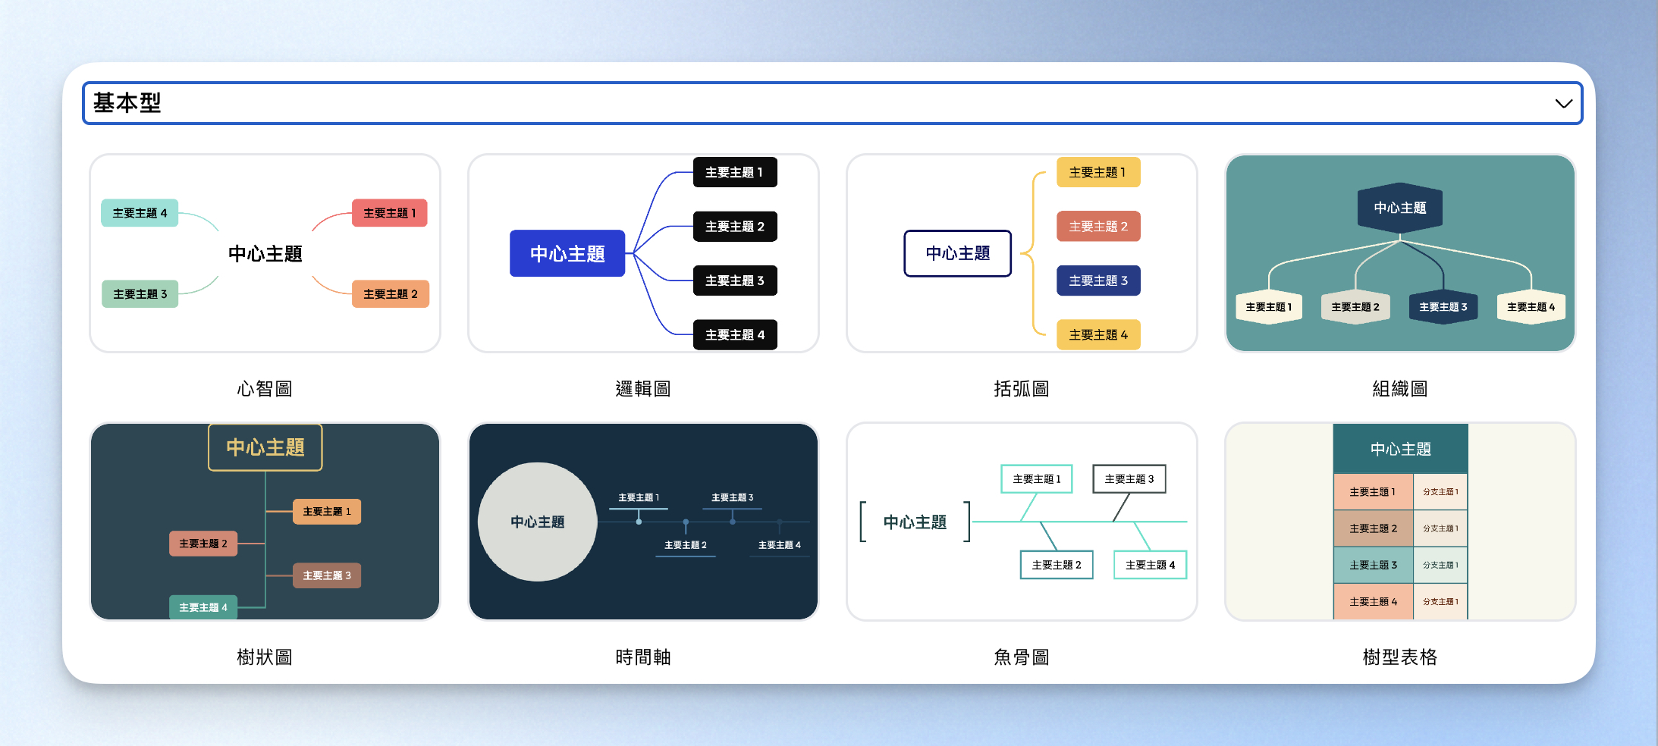Screen dimensions: 1658x746
Task: Click the 樹型表格 label text
Action: 1400,657
